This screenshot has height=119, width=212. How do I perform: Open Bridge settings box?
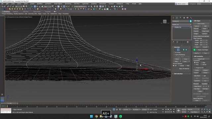pyautogui.click(x=200, y=34)
